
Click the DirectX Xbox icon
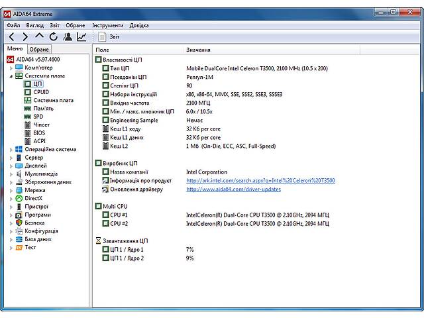click(19, 198)
